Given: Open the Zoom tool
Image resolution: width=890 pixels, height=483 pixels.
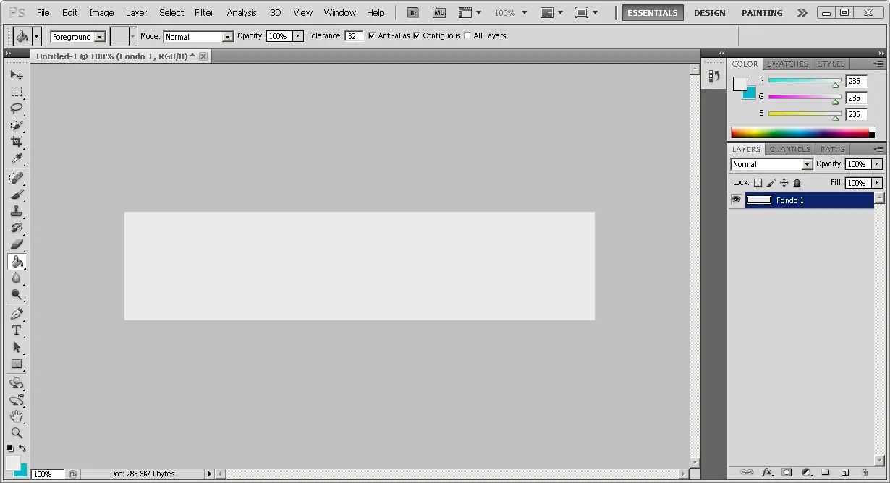Looking at the screenshot, I should (17, 432).
